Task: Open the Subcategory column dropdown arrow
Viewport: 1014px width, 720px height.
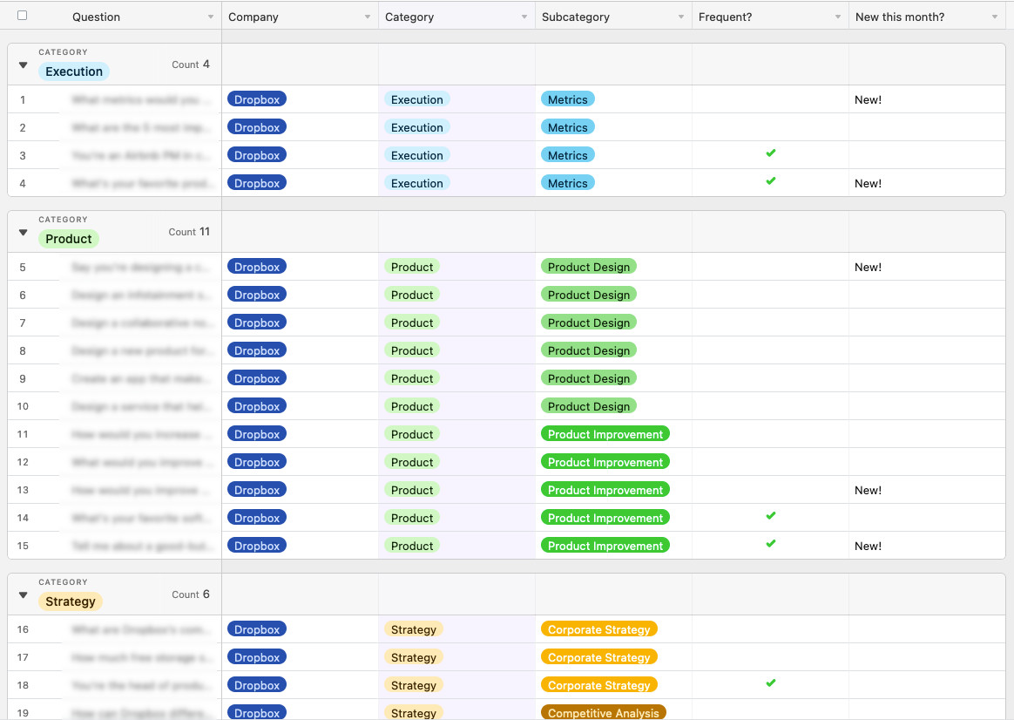Action: (x=681, y=17)
